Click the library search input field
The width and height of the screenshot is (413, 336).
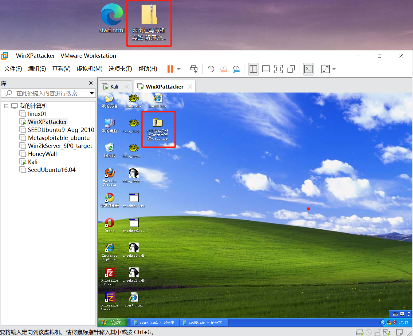click(46, 93)
